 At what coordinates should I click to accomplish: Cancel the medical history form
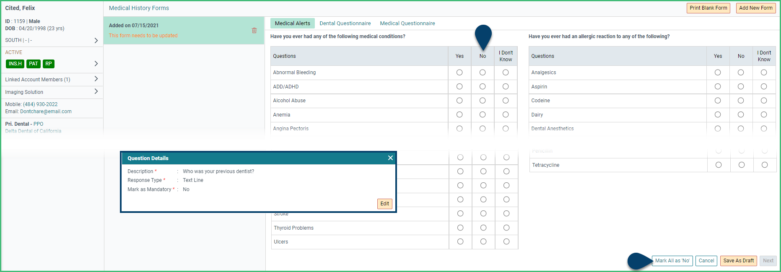coord(706,261)
